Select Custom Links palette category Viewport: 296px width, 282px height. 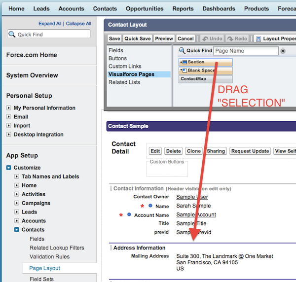[125, 66]
